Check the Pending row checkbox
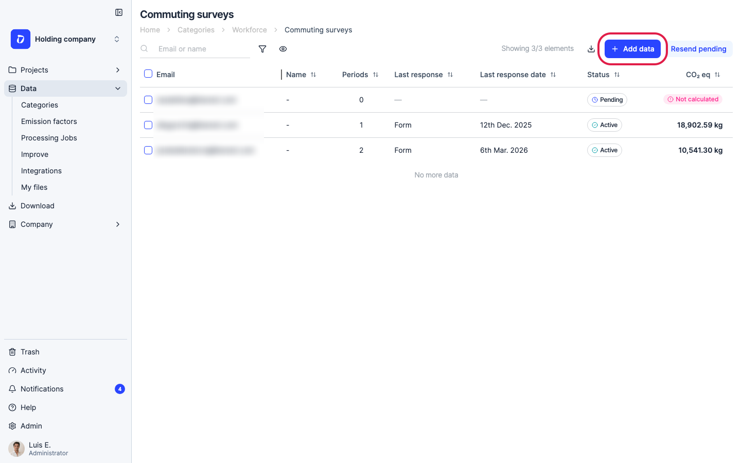The height and width of the screenshot is (463, 741). (148, 100)
